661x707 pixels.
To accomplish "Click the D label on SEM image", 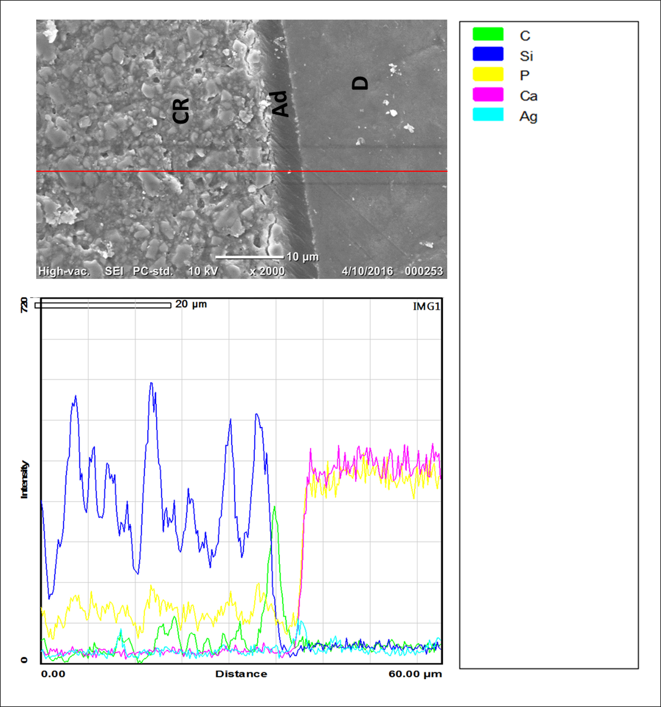I will tap(360, 84).
